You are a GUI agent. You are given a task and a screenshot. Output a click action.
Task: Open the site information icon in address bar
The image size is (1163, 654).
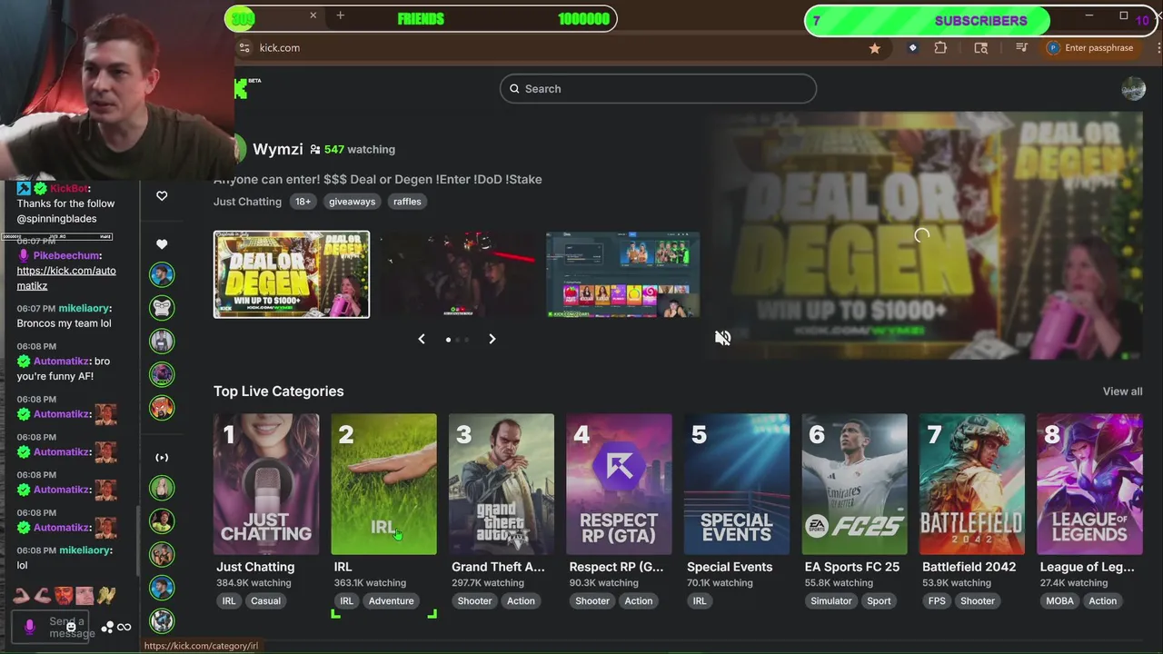(x=244, y=48)
